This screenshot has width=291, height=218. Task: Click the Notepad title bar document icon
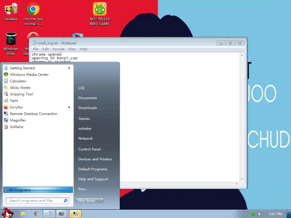point(34,43)
